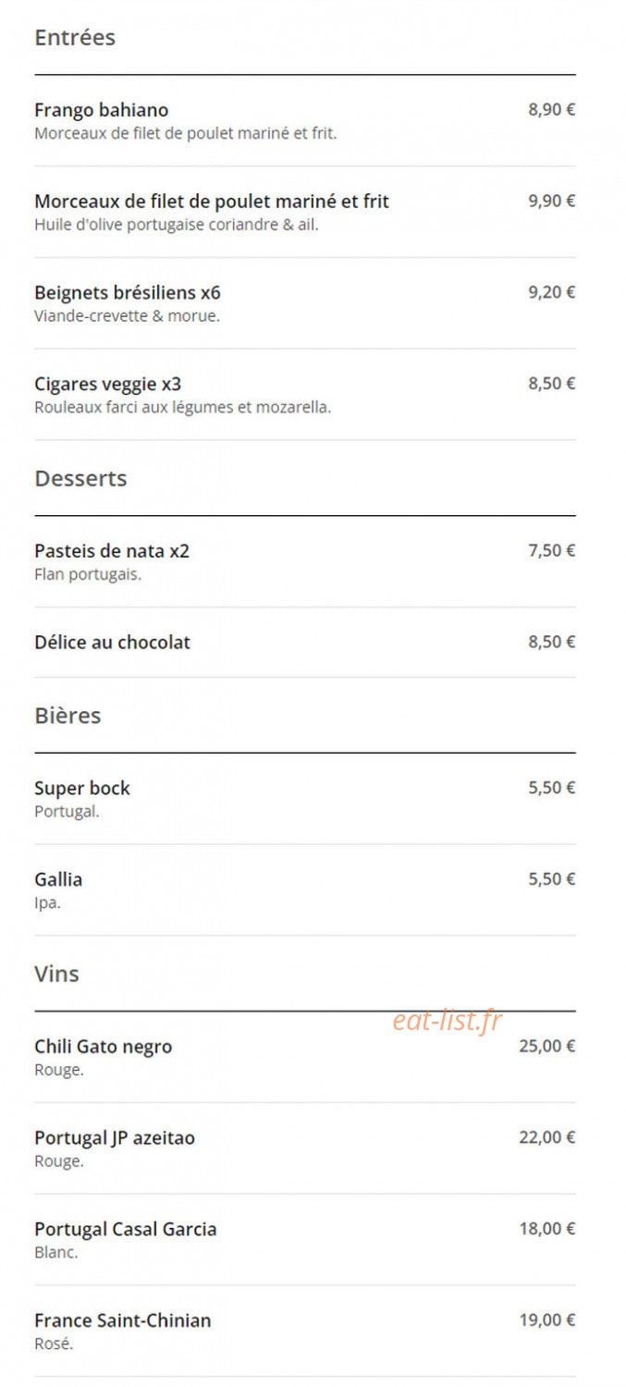Click the Entrées section heading
626x1387 pixels.
pyautogui.click(x=75, y=38)
